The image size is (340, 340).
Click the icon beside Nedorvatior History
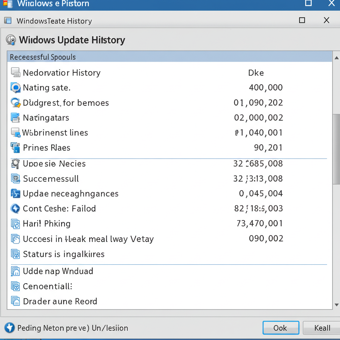16,72
